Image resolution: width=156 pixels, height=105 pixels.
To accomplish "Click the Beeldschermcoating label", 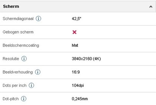I will click(x=21, y=45).
